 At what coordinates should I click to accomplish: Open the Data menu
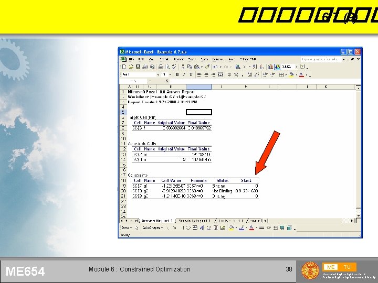204,59
